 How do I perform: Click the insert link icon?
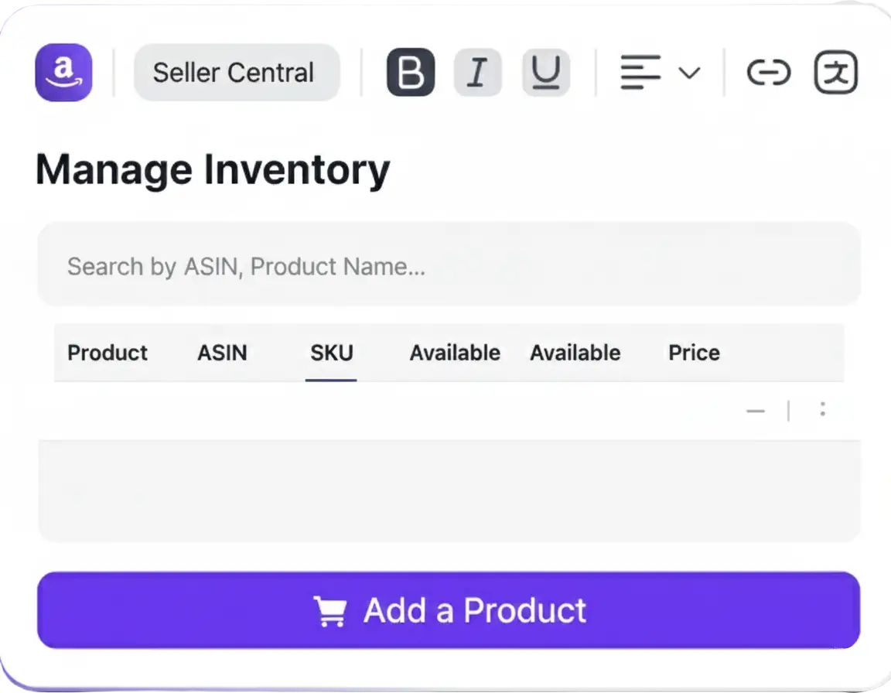point(768,73)
